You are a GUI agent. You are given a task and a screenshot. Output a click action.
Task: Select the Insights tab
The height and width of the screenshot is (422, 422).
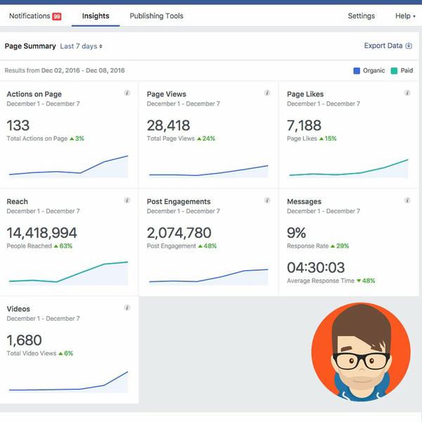(96, 16)
